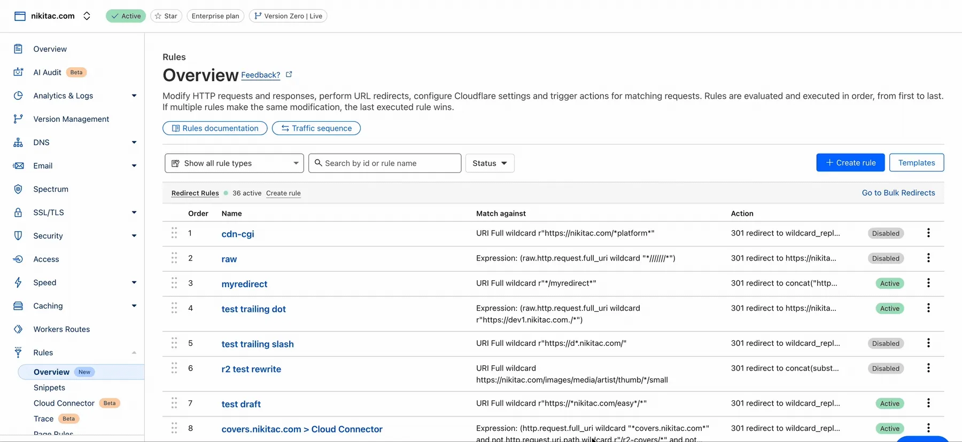Click the external link icon beside Feedback
This screenshot has width=962, height=442.
(289, 75)
